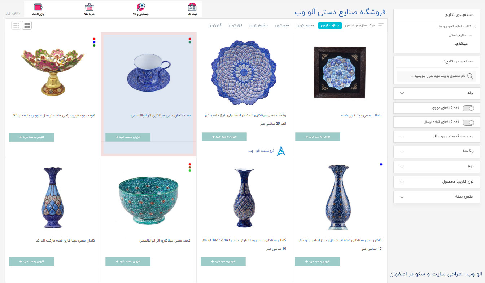Toggle فقط کالاهای آماده ارسال switch
The width and height of the screenshot is (485, 283).
click(x=468, y=122)
